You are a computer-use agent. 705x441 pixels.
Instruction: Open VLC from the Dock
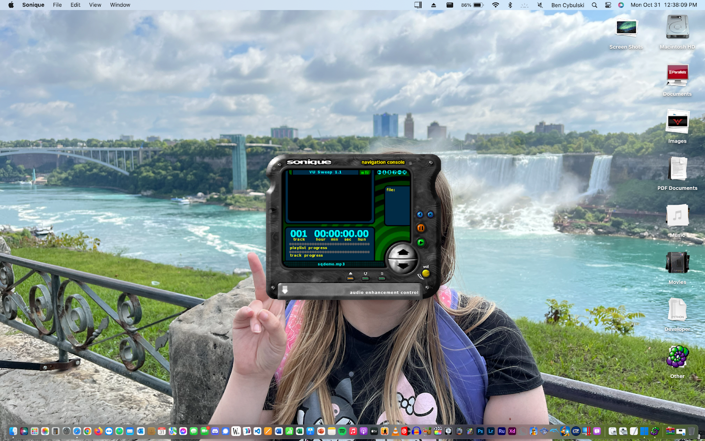[x=395, y=431]
